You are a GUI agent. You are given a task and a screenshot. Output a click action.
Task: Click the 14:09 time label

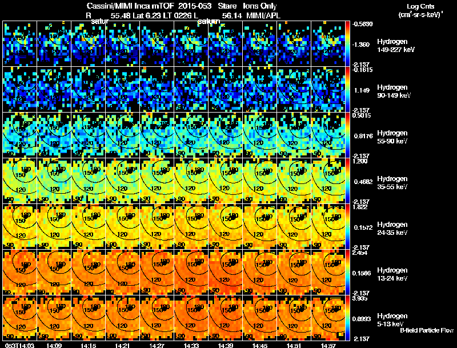tap(54, 346)
